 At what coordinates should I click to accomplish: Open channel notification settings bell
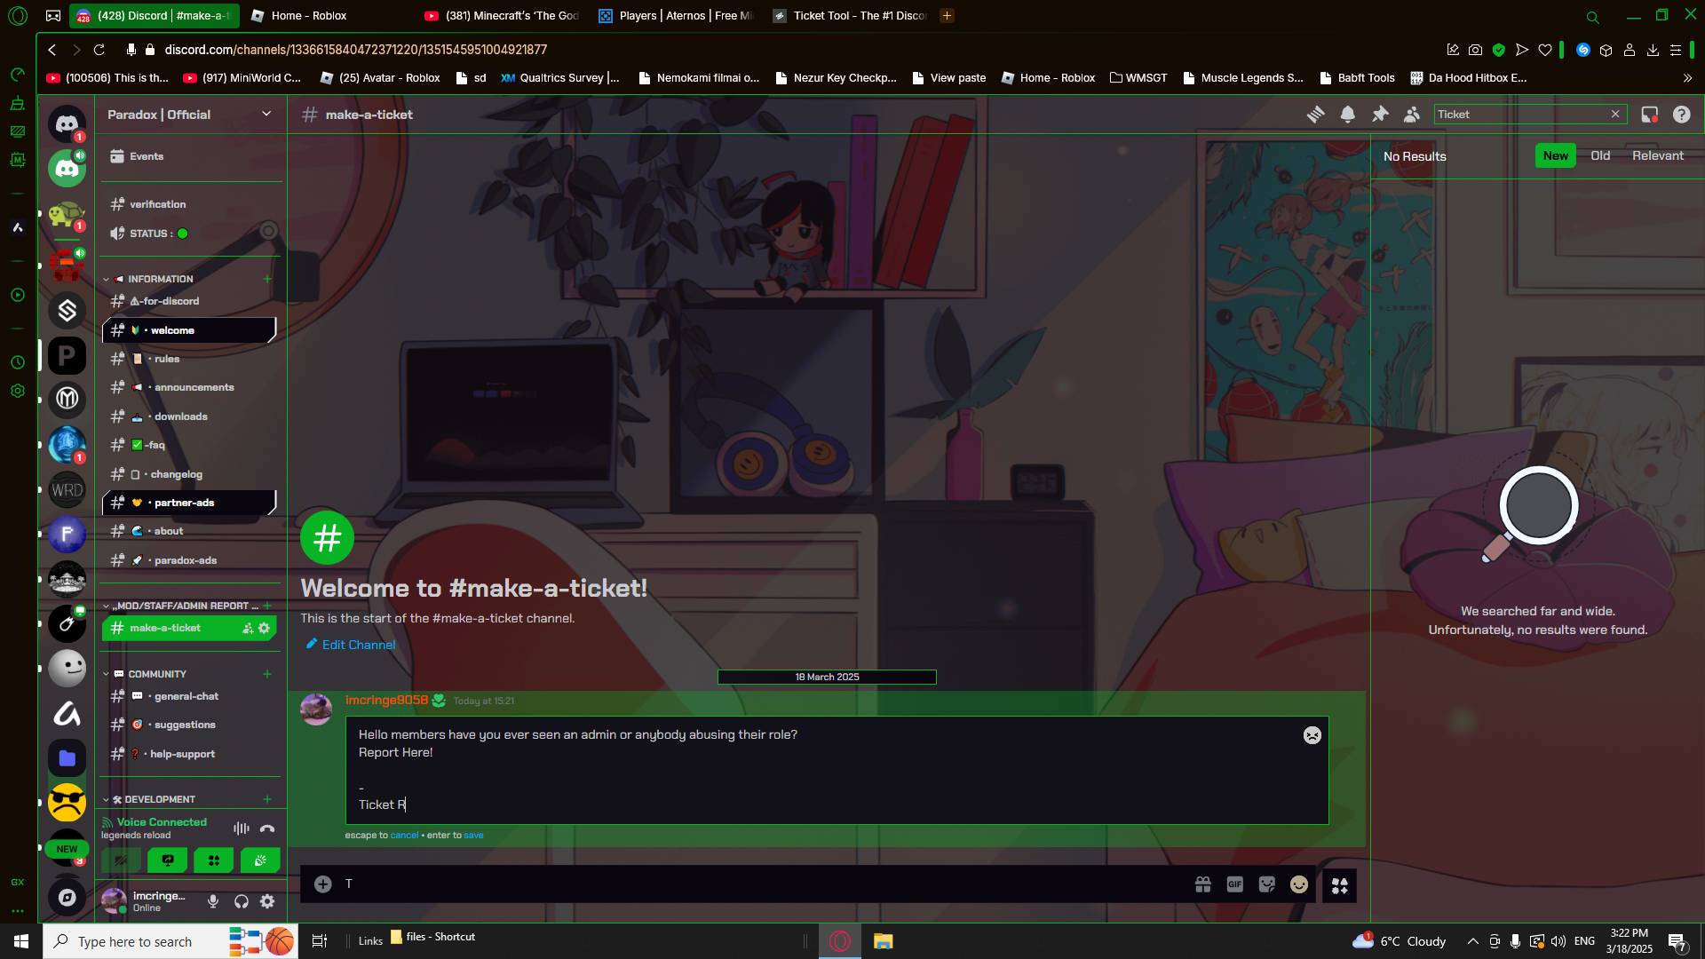[1348, 115]
